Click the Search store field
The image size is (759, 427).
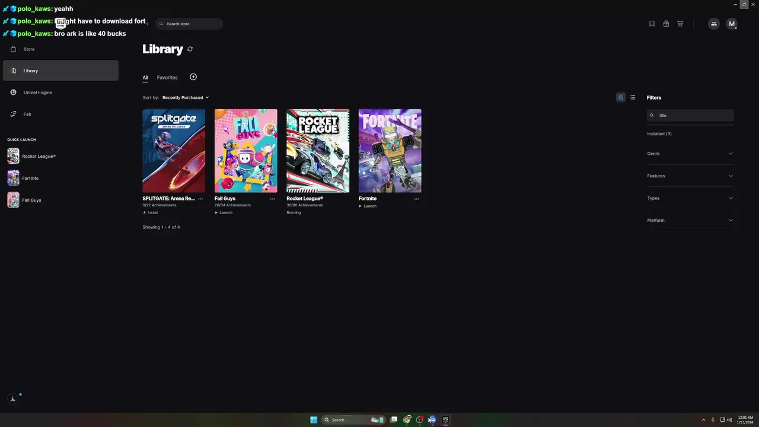pos(189,24)
